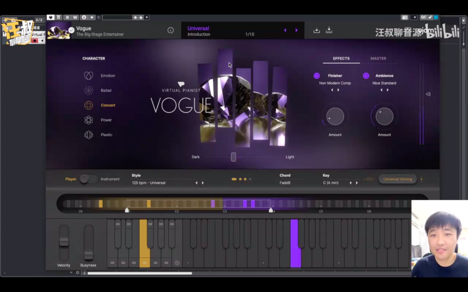Go to previous preset with left purple arrow
The height and width of the screenshot is (292, 468).
pos(285,30)
